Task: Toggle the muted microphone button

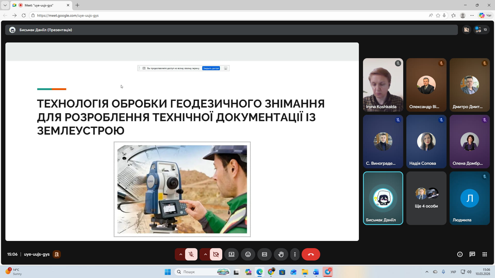Action: pos(191,254)
